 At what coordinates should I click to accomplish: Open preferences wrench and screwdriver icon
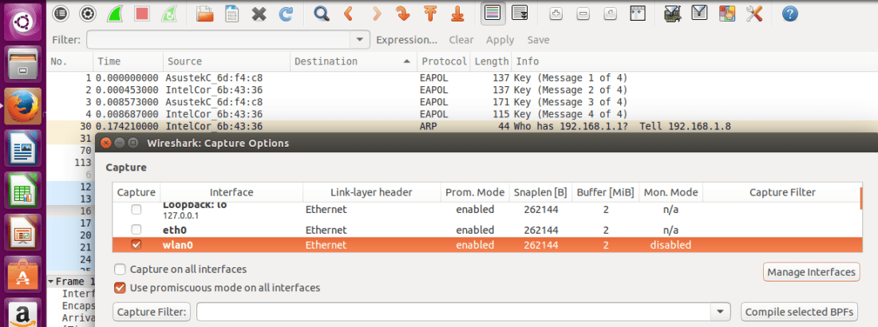pos(754,14)
